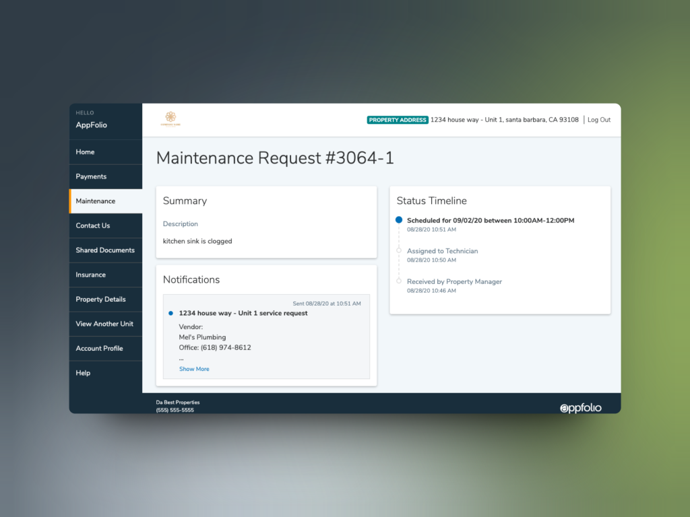
Task: Expand the notification with Show More
Action: (194, 369)
